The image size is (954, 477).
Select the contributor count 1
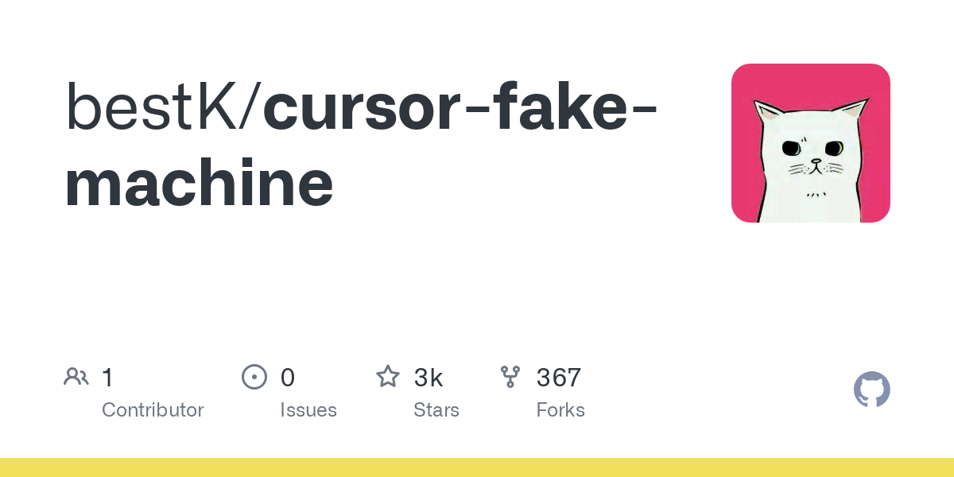[x=108, y=377]
